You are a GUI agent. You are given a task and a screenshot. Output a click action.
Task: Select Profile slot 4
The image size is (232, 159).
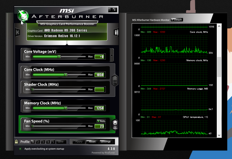click(48, 142)
